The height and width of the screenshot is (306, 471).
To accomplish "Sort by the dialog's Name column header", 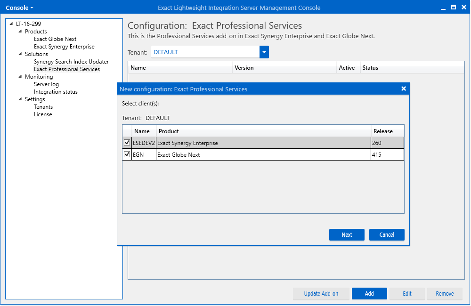I will click(x=144, y=131).
